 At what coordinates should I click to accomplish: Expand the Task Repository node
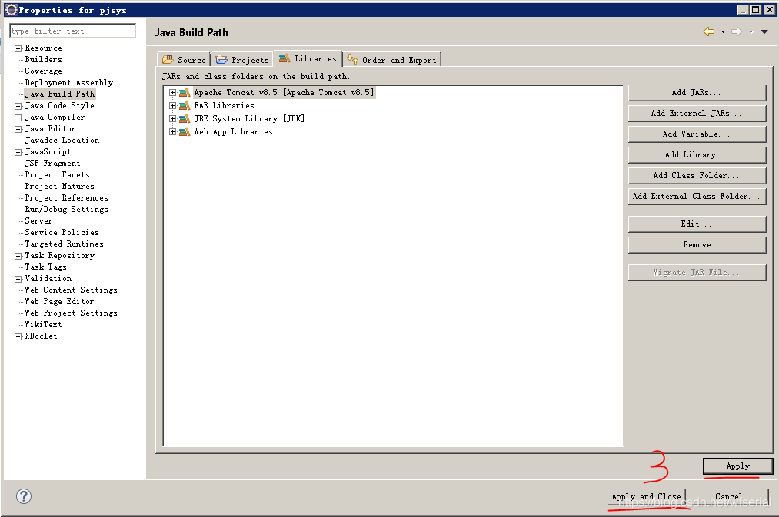tap(18, 256)
